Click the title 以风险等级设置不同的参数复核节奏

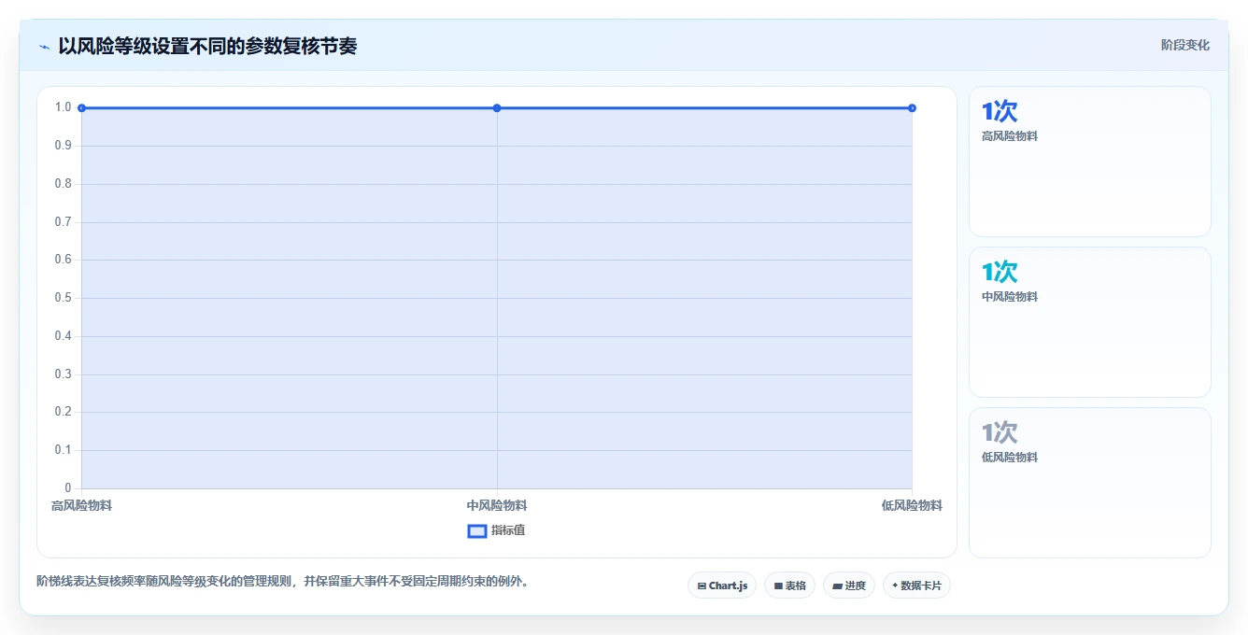(x=207, y=46)
